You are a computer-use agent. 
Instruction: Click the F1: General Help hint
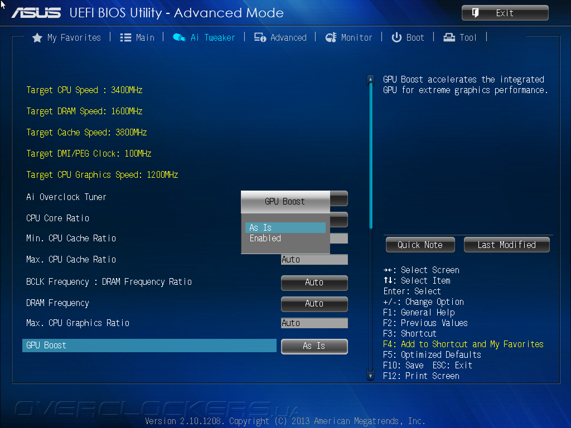point(419,313)
